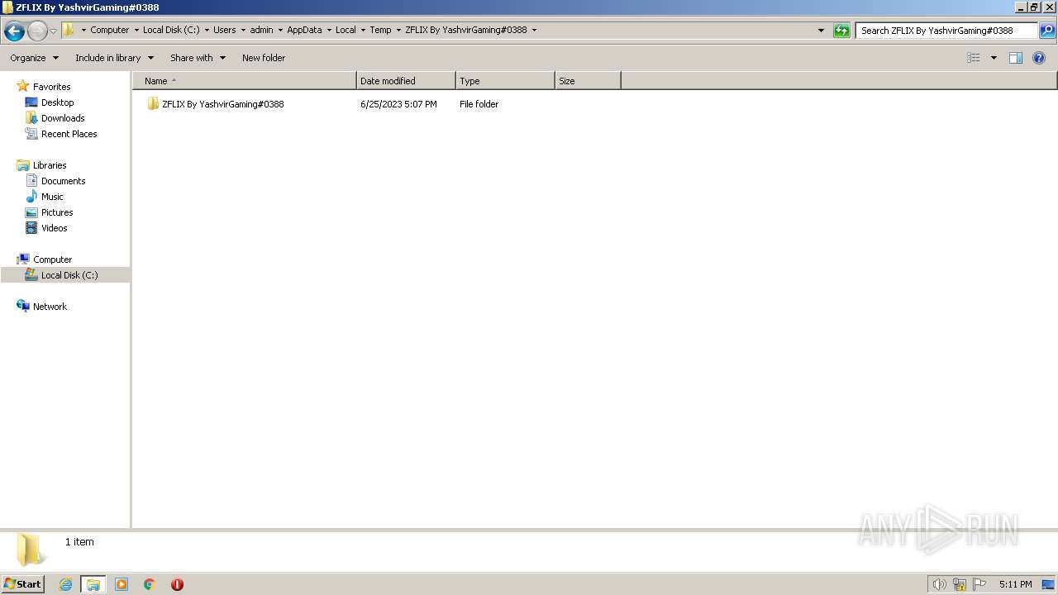This screenshot has height=595, width=1058.
Task: Open the Windows Start menu
Action: tap(23, 583)
